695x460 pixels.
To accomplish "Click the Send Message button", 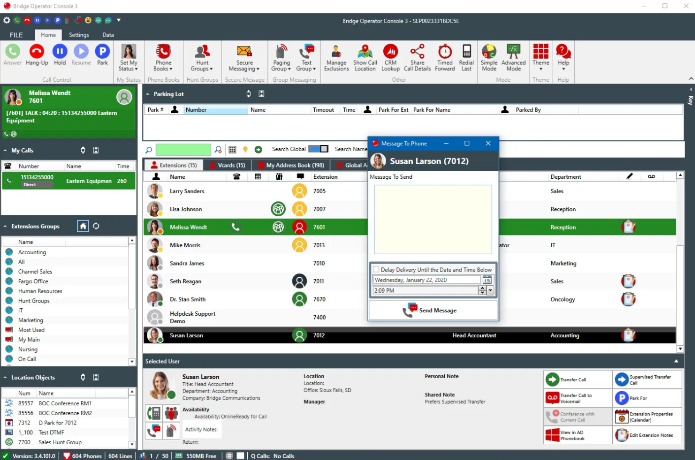I will point(433,310).
